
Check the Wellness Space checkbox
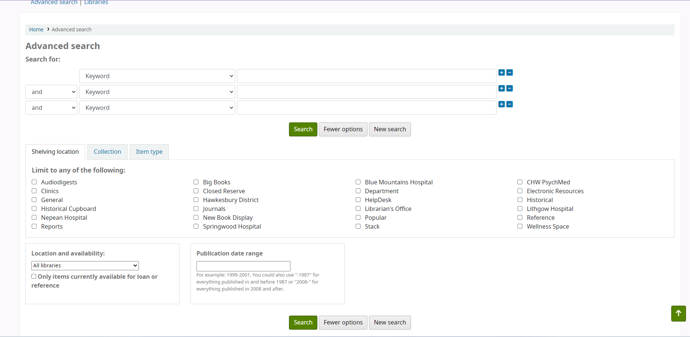pyautogui.click(x=520, y=226)
